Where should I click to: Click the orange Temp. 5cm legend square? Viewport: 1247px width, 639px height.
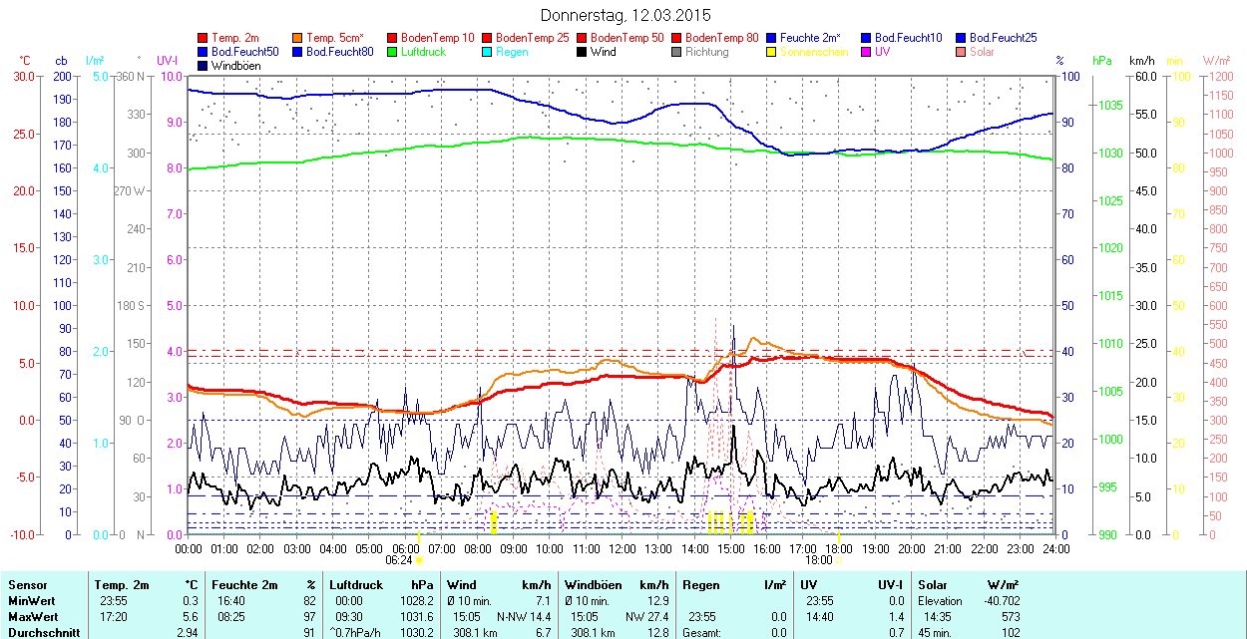click(298, 38)
